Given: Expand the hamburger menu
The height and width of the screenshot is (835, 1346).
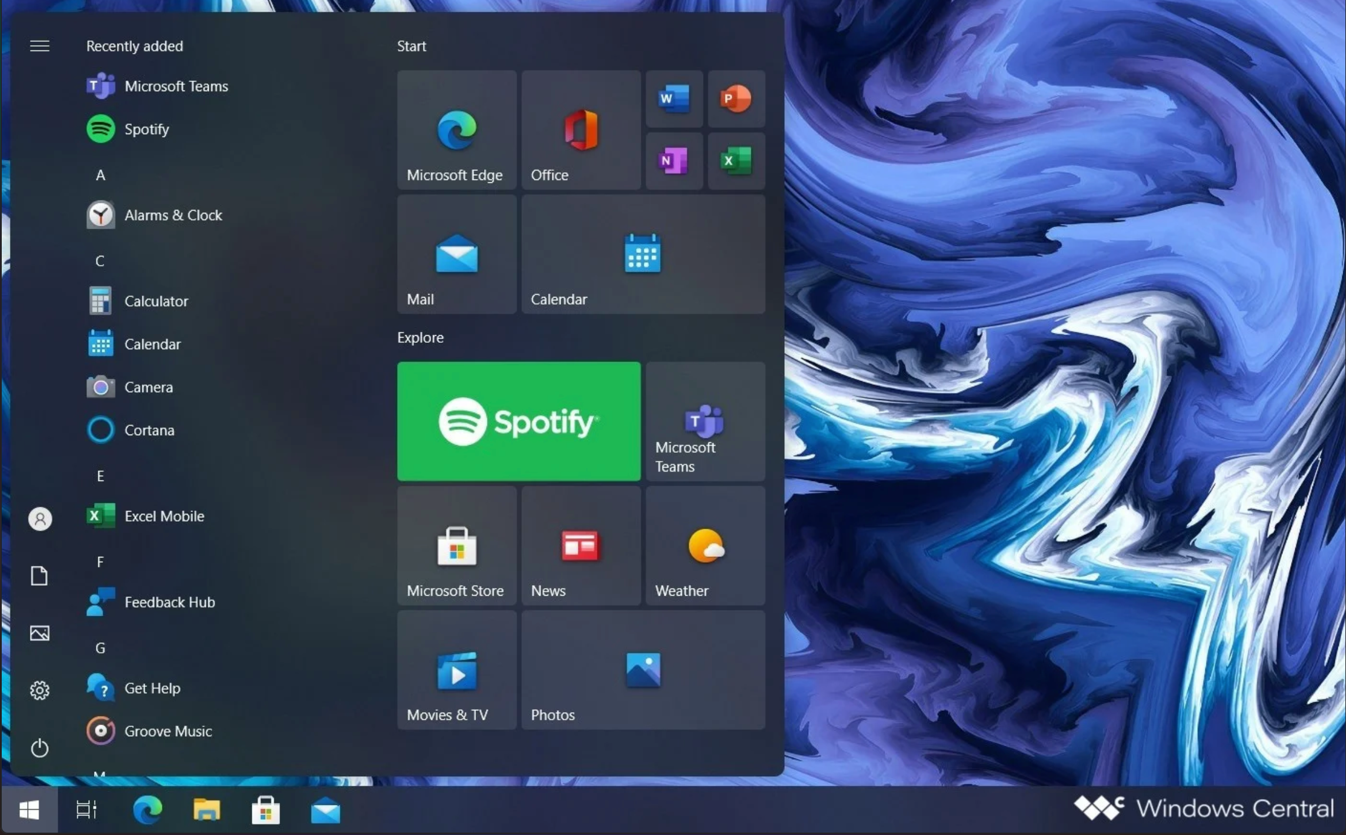Looking at the screenshot, I should 39,46.
